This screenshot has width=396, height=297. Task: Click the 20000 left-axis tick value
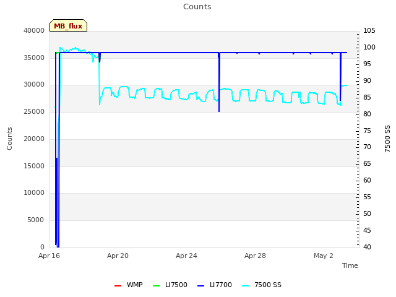pyautogui.click(x=34, y=139)
